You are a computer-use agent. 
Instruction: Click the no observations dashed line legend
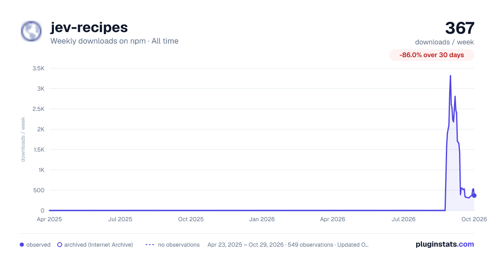(150, 245)
